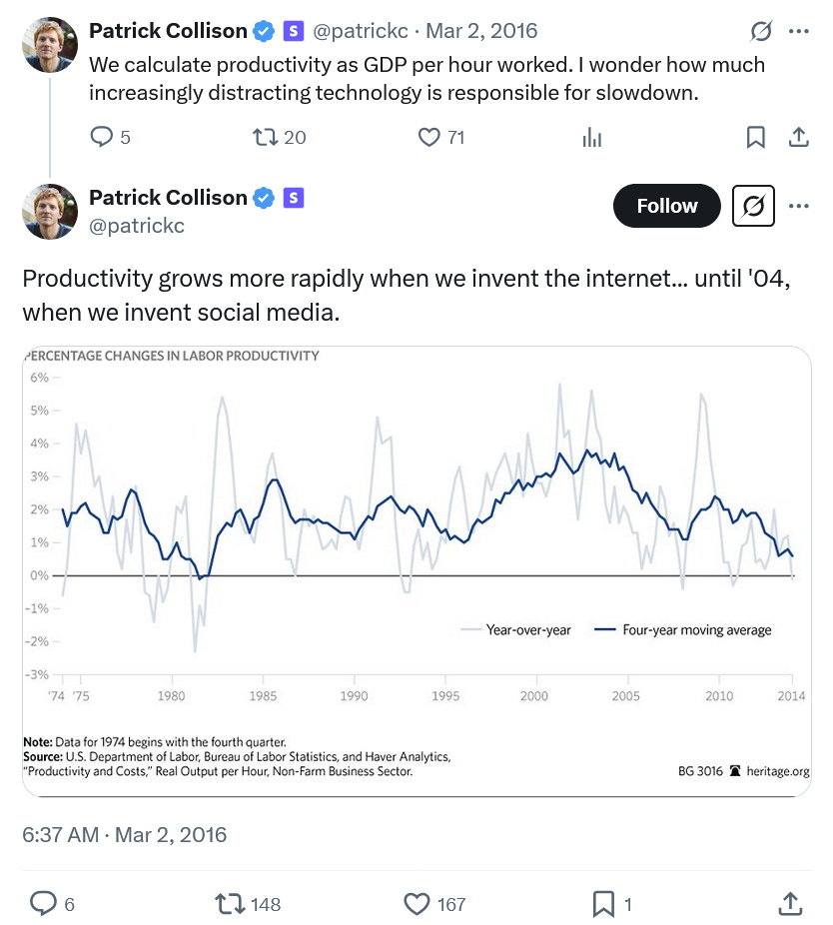Open the labor productivity chart image
The height and width of the screenshot is (925, 833).
click(x=416, y=570)
